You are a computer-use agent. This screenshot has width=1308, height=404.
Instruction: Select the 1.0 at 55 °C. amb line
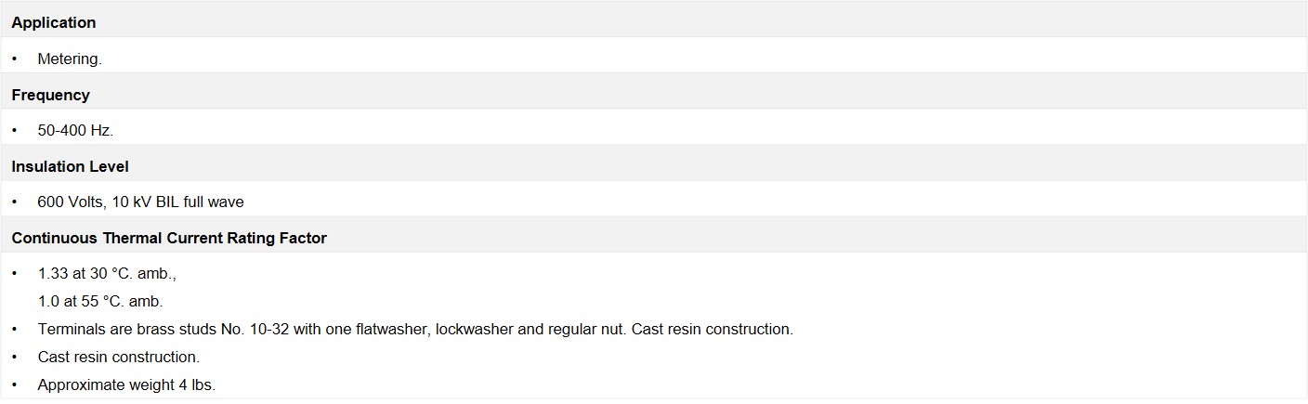point(100,301)
